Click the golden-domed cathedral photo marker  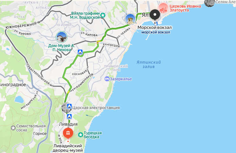pos(130,19)
